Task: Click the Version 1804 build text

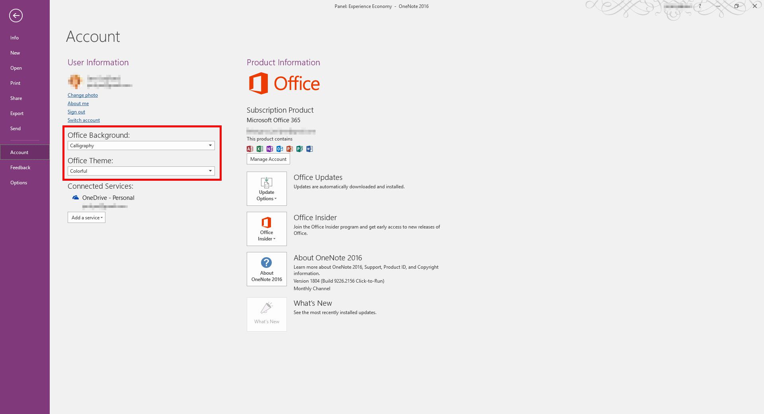Action: [x=339, y=281]
